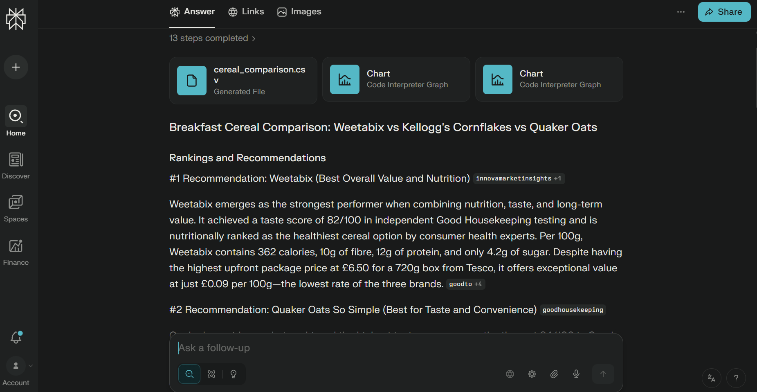Click the Perplexity logo icon

click(x=16, y=19)
